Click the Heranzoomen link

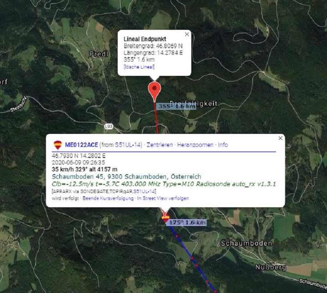pyautogui.click(x=195, y=145)
